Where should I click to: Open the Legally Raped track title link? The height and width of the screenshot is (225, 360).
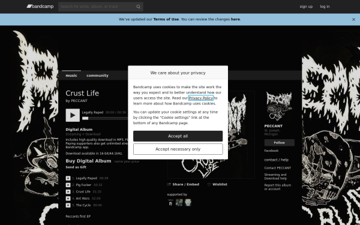click(86, 178)
